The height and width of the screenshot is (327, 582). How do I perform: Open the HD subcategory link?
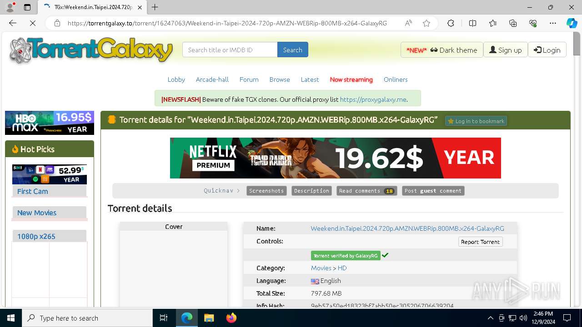[x=342, y=268]
